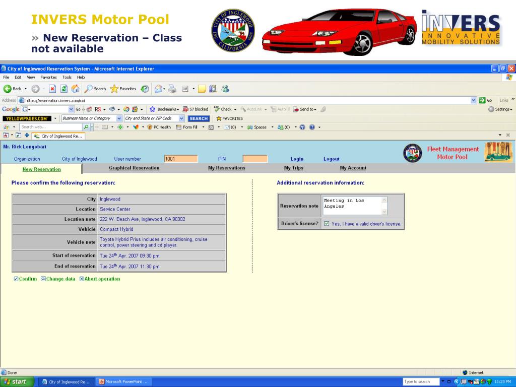The width and height of the screenshot is (516, 387).
Task: Click the PIN input field
Action: [255, 159]
